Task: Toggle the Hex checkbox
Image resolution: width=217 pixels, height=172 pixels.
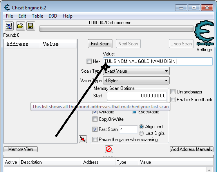Action: (x=89, y=61)
